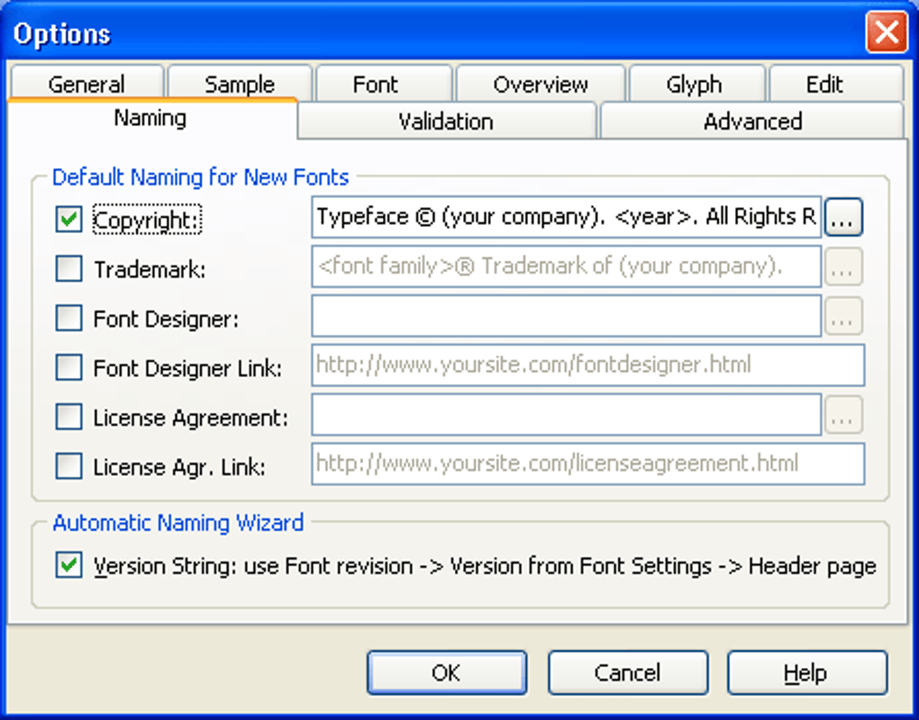Switch to the Validation tab
Viewport: 919px width, 720px height.
pyautogui.click(x=446, y=121)
